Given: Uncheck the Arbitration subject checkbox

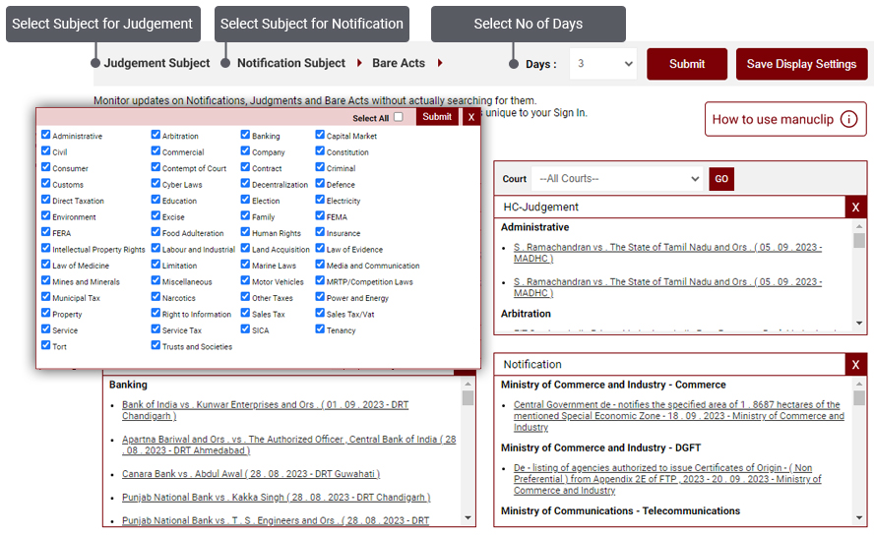Looking at the screenshot, I should (x=156, y=136).
